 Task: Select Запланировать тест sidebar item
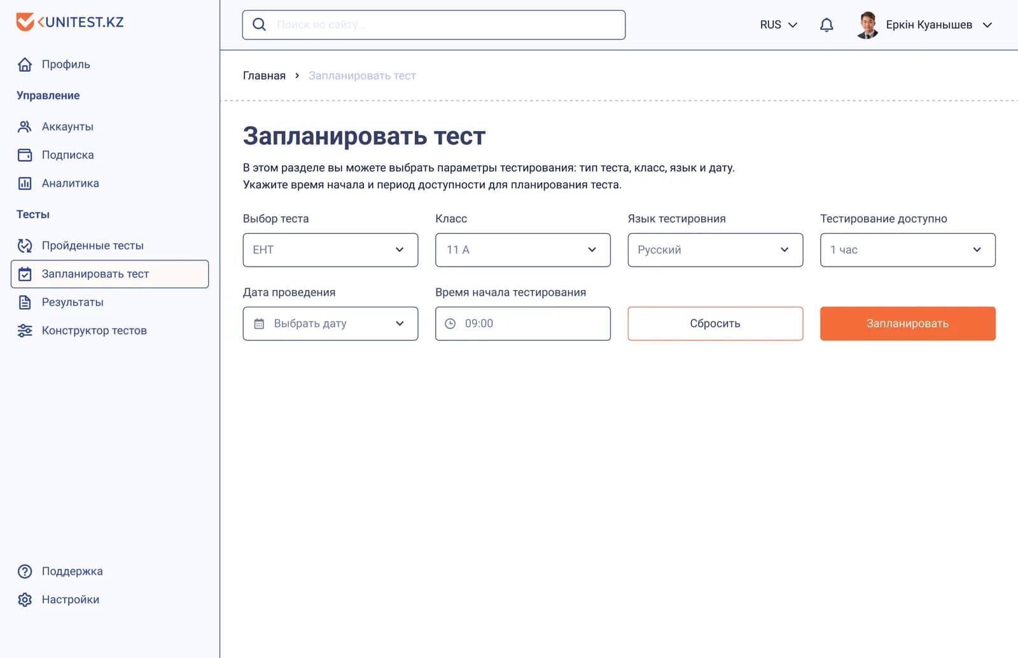tap(109, 274)
